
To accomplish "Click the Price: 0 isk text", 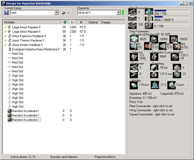I will click(136, 102).
